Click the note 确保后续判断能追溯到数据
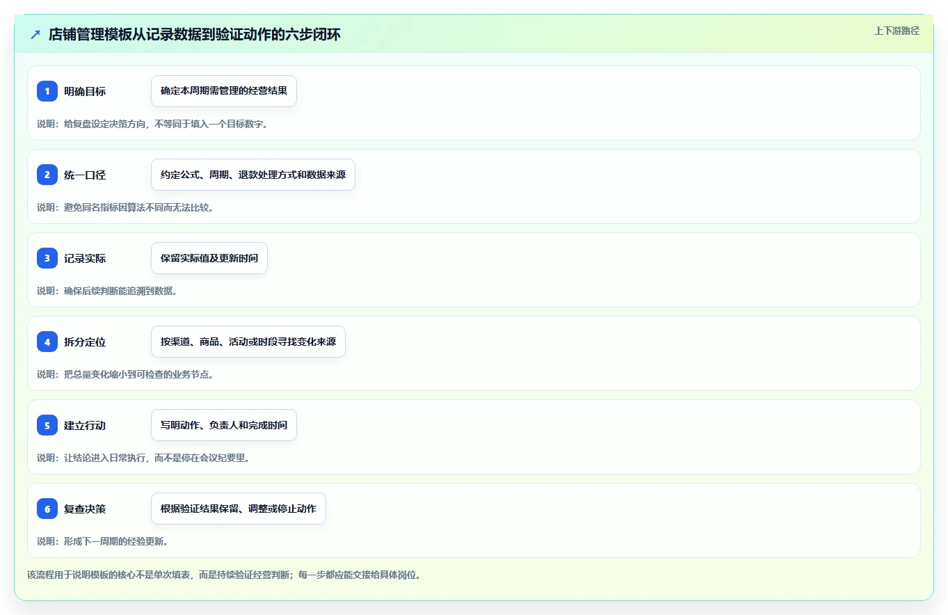Screen dimensions: 948x615 click(x=120, y=291)
